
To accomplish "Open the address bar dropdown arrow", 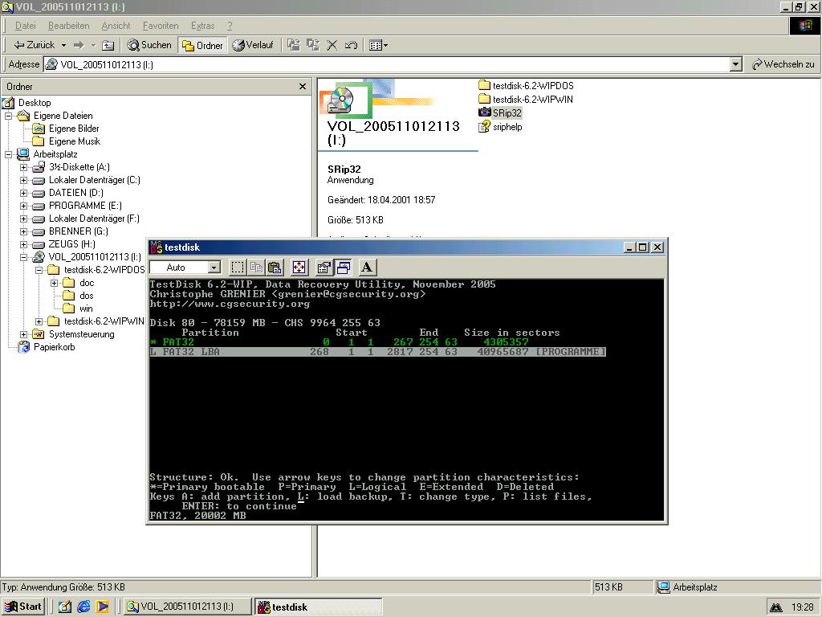I will (x=736, y=64).
